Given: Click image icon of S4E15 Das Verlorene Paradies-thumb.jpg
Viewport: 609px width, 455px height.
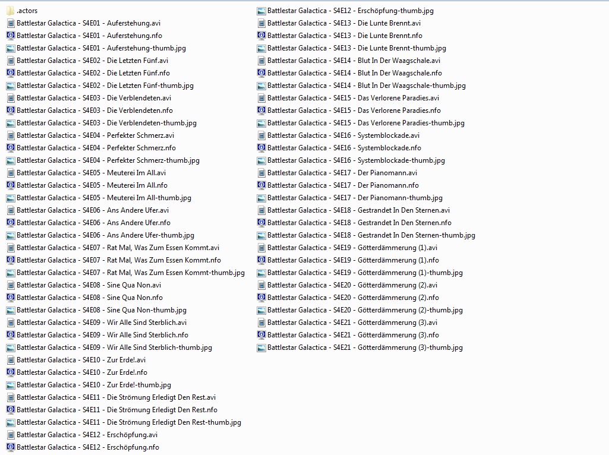Looking at the screenshot, I should (x=261, y=123).
